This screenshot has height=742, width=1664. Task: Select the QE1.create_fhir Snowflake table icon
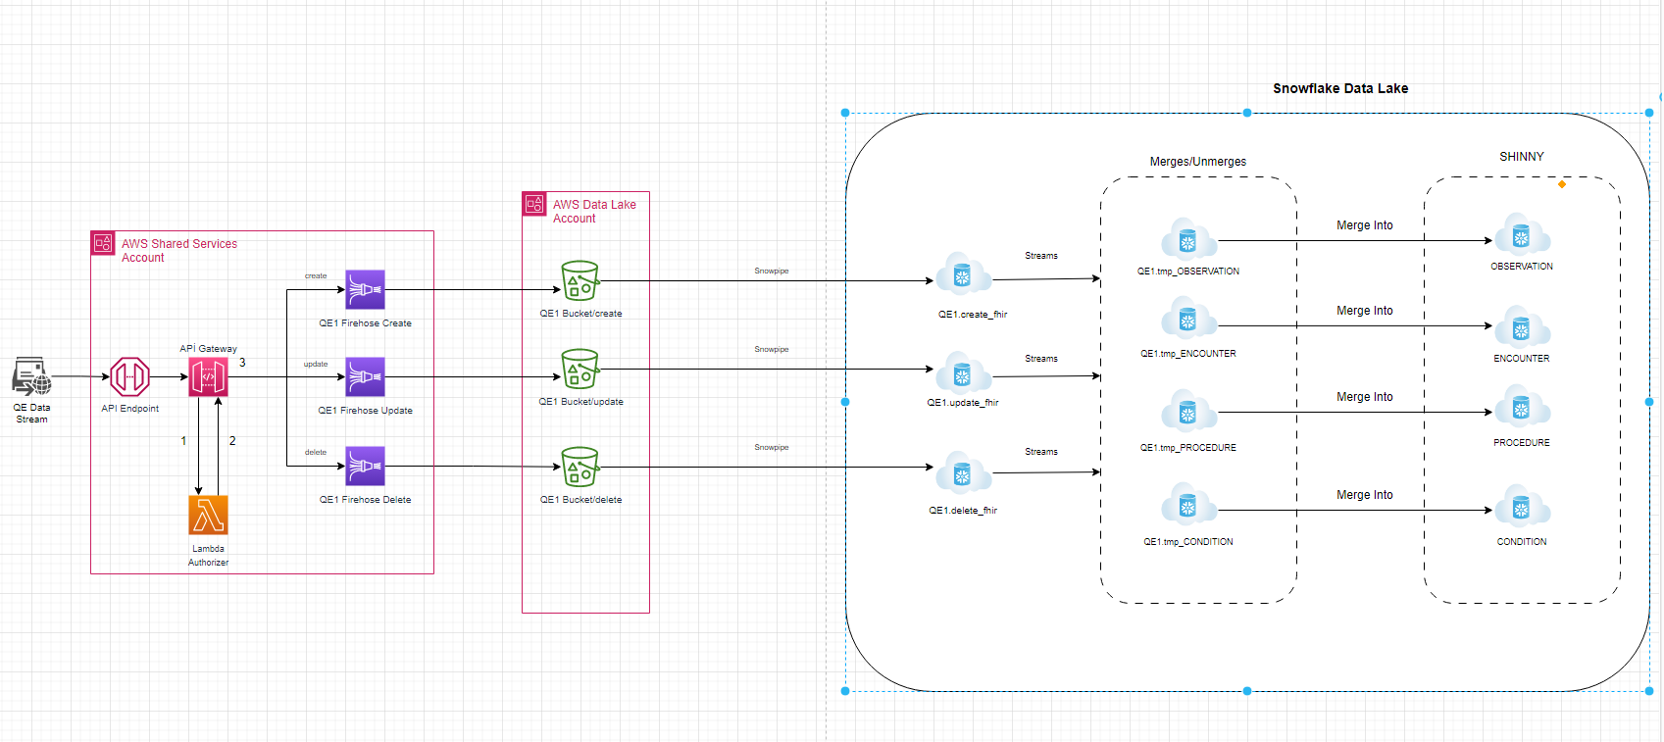pyautogui.click(x=963, y=276)
